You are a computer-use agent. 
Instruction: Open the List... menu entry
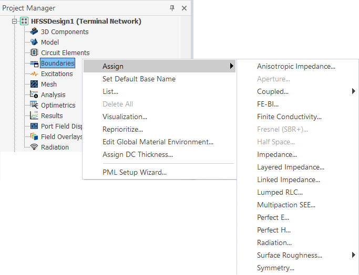click(x=110, y=91)
